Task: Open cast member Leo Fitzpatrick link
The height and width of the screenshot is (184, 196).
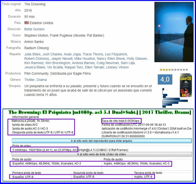Action: (x=116, y=54)
